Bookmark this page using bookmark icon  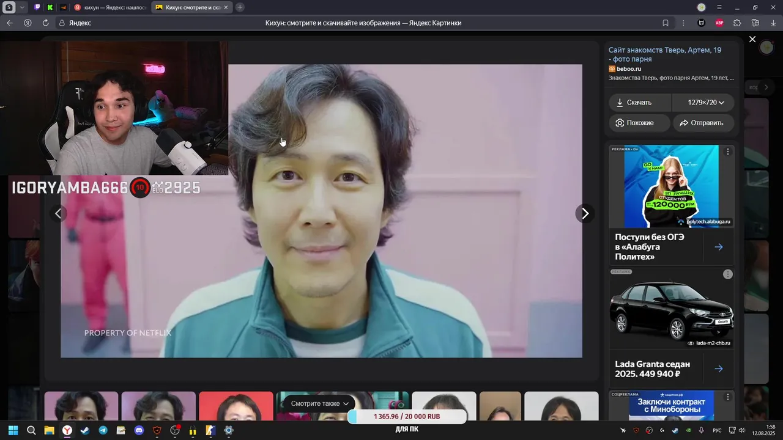(x=666, y=23)
